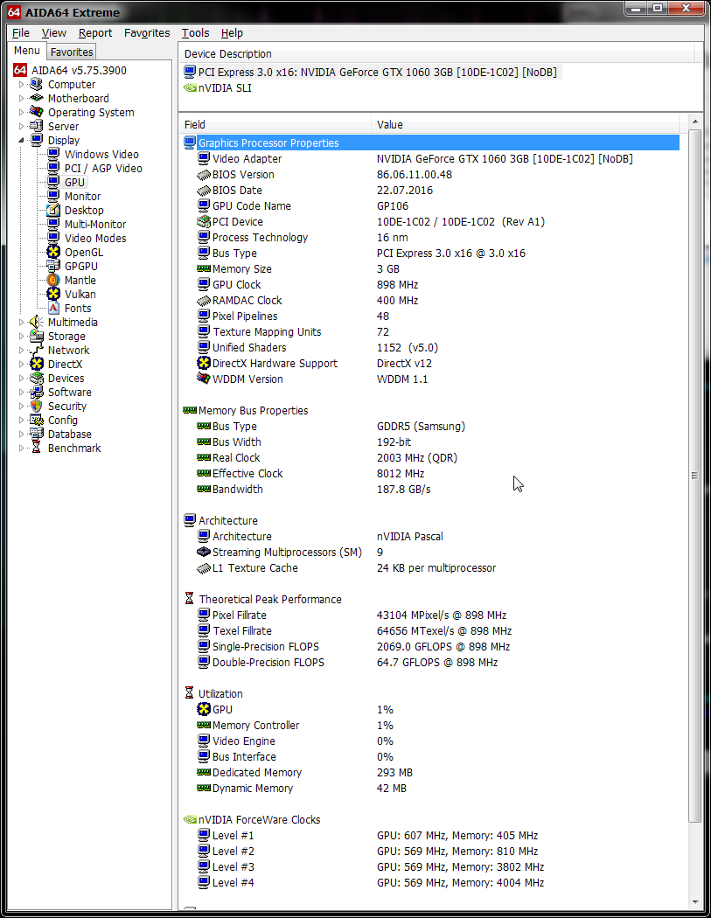The height and width of the screenshot is (918, 711).
Task: Expand the Operating System node
Action: pyautogui.click(x=22, y=113)
